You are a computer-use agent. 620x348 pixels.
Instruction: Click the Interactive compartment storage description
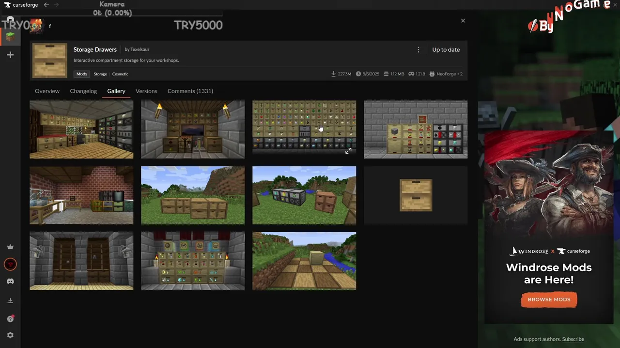[126, 60]
